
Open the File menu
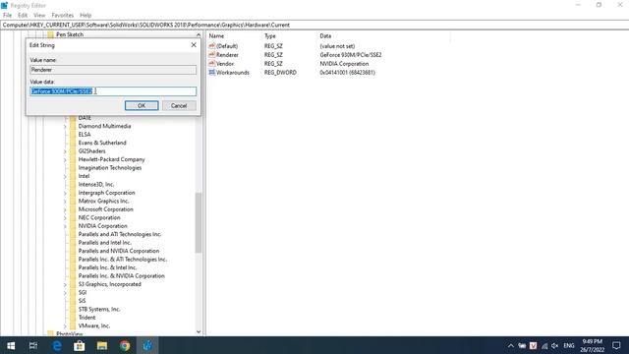(x=7, y=16)
